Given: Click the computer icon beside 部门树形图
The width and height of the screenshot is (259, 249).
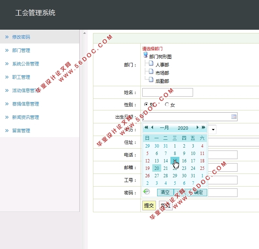Looking at the screenshot, I should 145,55.
